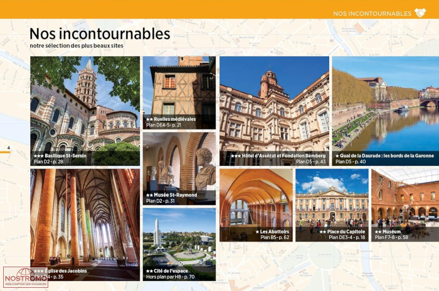Click the Nos incontournables main heading

100,34
